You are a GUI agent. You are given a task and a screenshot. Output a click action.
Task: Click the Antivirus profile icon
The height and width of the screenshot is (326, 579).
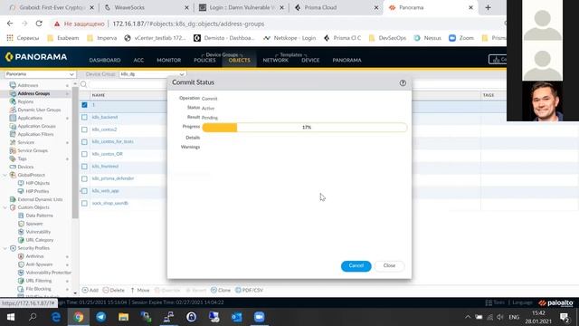pos(21,256)
